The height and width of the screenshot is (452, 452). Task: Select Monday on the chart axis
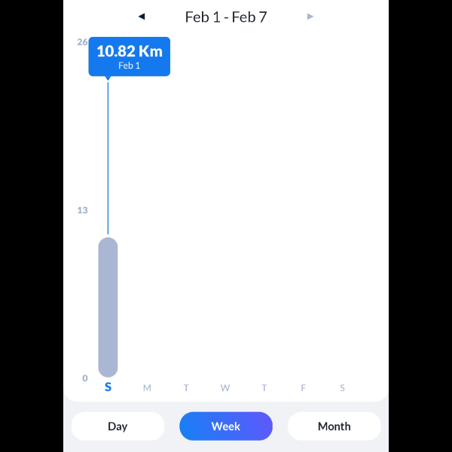147,388
